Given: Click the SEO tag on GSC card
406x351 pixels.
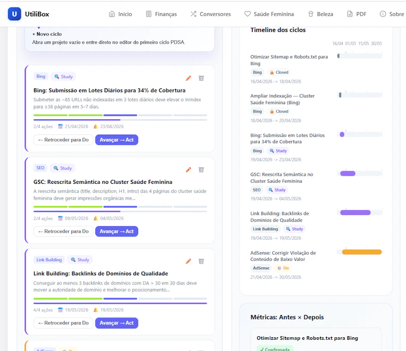Looking at the screenshot, I should [x=40, y=168].
